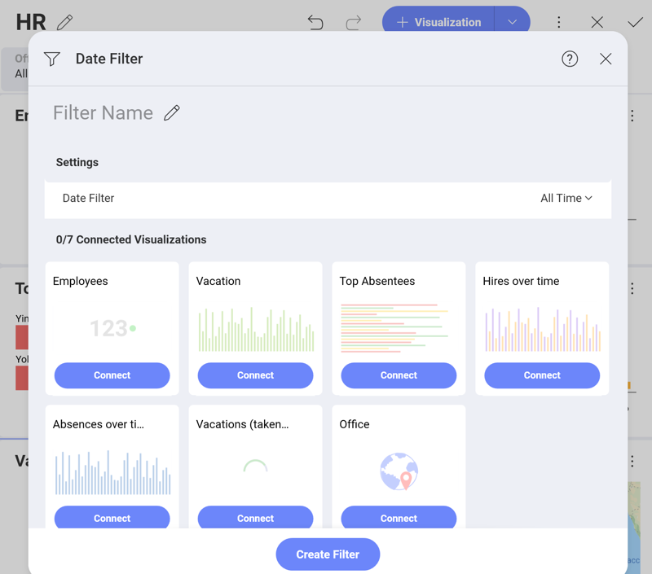Click the pencil icon next to Filter Name
652x574 pixels.
point(172,113)
